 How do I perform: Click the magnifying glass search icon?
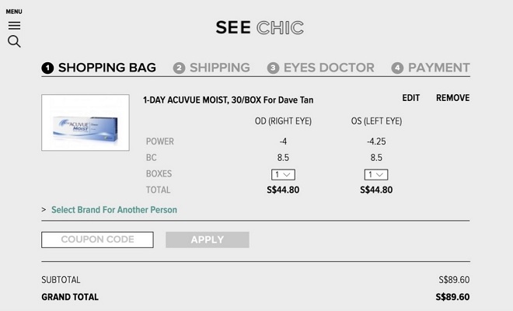[14, 42]
